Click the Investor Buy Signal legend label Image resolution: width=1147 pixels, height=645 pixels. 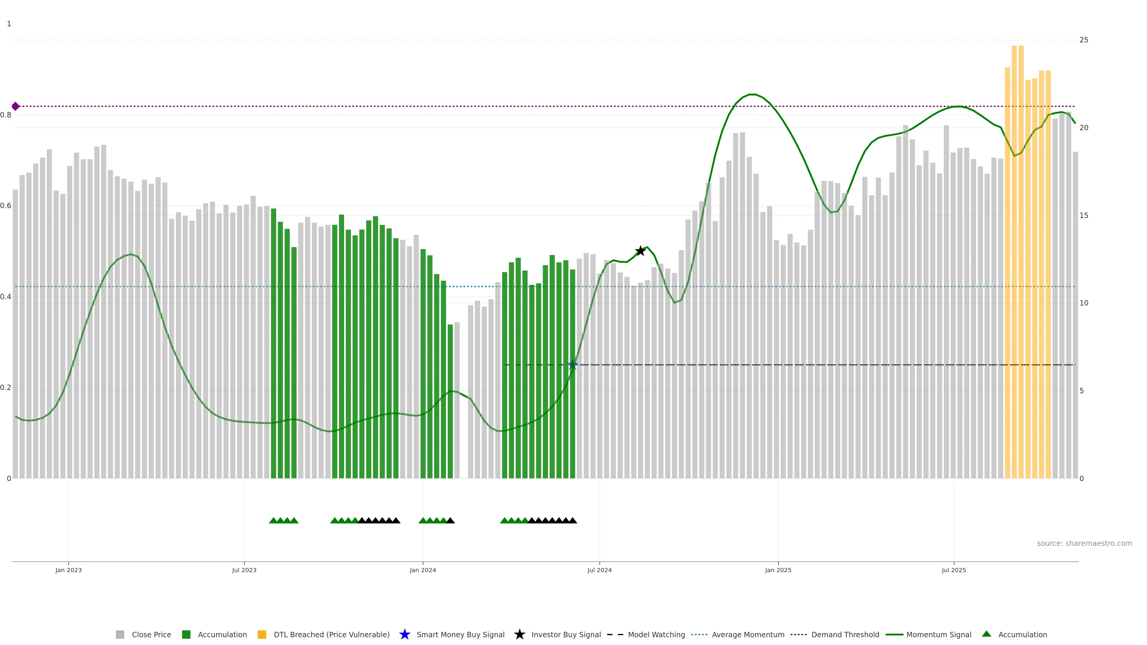pos(566,635)
